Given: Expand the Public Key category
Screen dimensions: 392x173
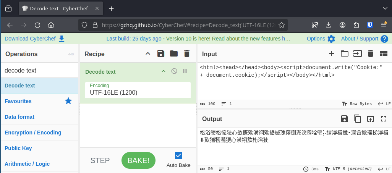Looking at the screenshot, I should [x=39, y=148].
